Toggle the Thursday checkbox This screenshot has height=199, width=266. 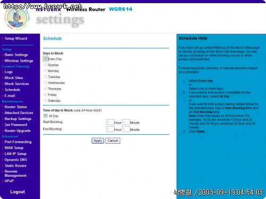point(45,89)
